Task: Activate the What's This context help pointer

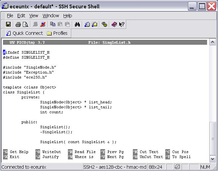Action: 122,24
